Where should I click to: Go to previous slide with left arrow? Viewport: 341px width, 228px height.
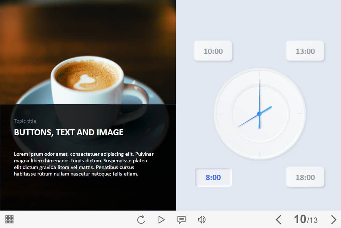278,220
